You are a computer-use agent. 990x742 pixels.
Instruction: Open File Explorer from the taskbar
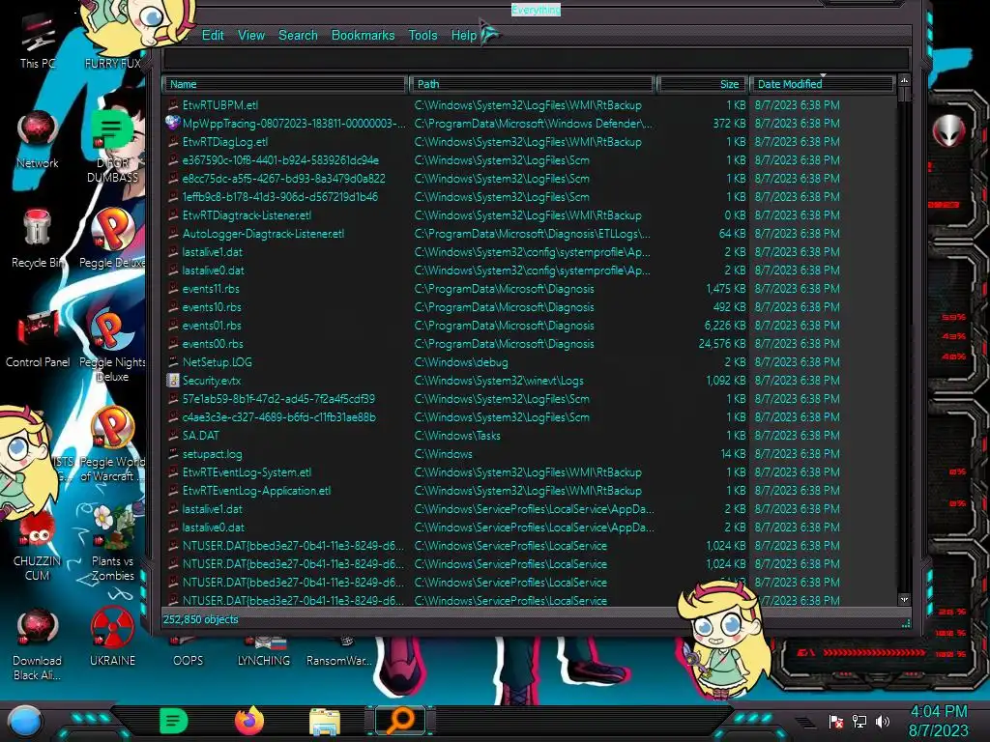pos(325,721)
